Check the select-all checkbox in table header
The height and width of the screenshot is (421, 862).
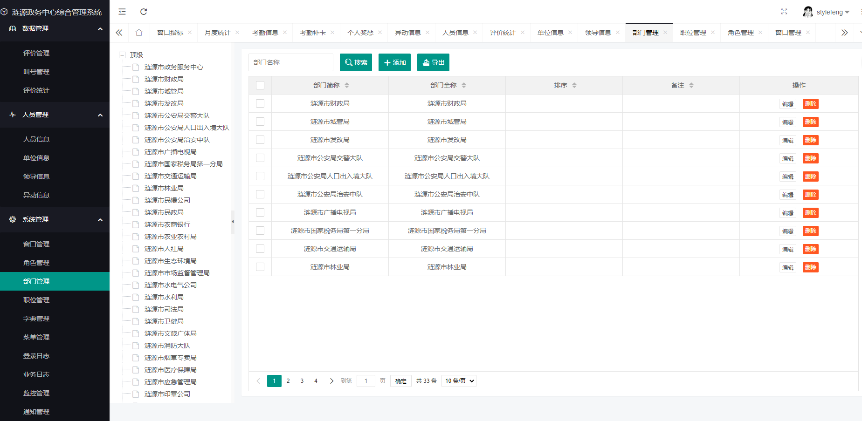point(260,85)
